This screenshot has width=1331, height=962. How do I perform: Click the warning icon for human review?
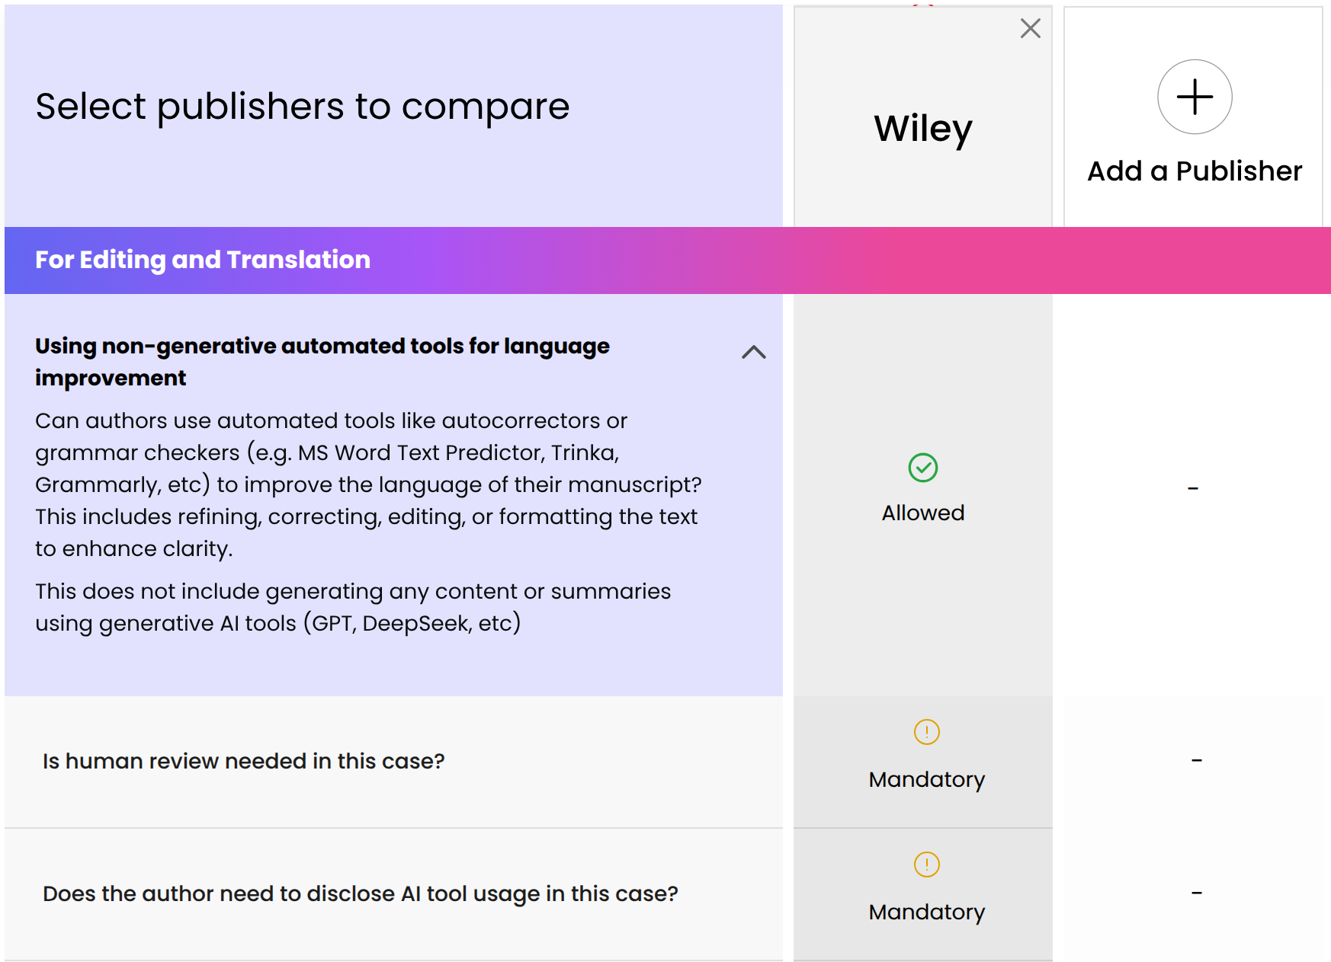(926, 732)
